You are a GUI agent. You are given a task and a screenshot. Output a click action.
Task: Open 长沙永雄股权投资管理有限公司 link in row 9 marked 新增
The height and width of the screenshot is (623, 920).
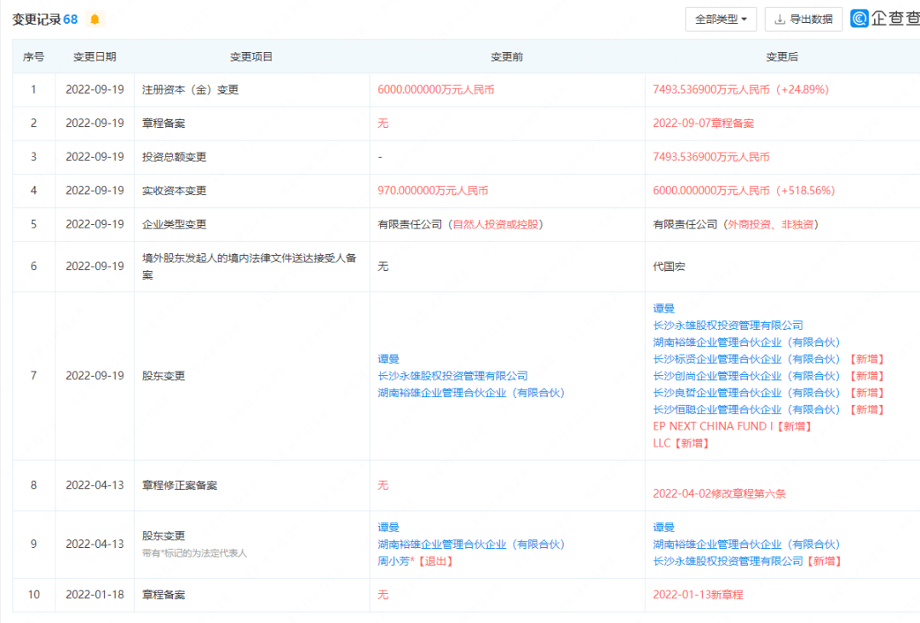point(727,562)
